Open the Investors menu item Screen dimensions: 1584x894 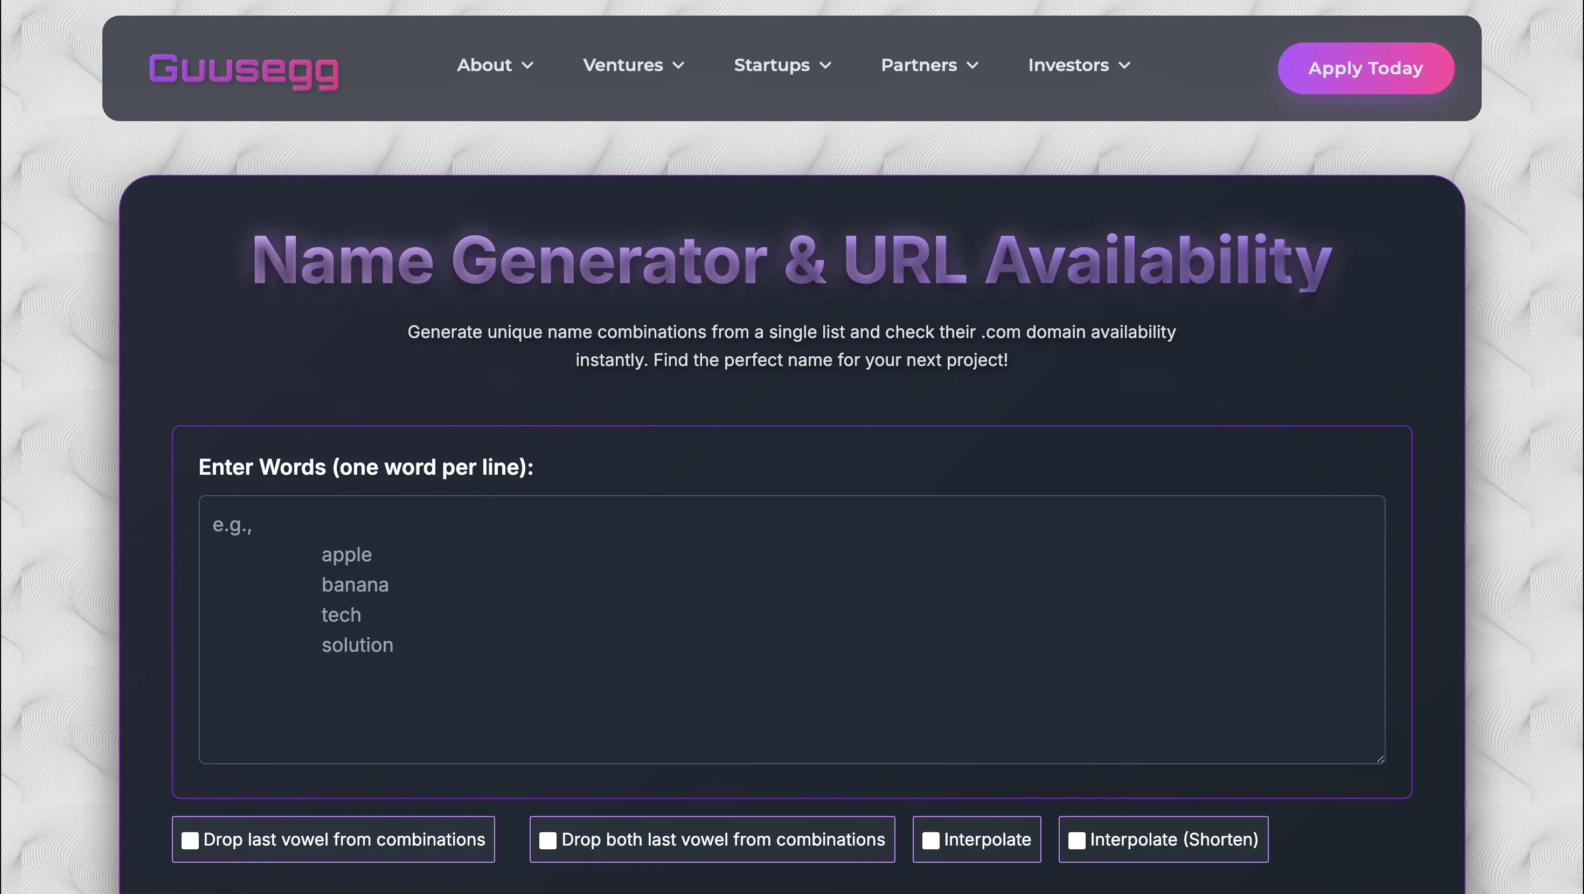[x=1068, y=65]
